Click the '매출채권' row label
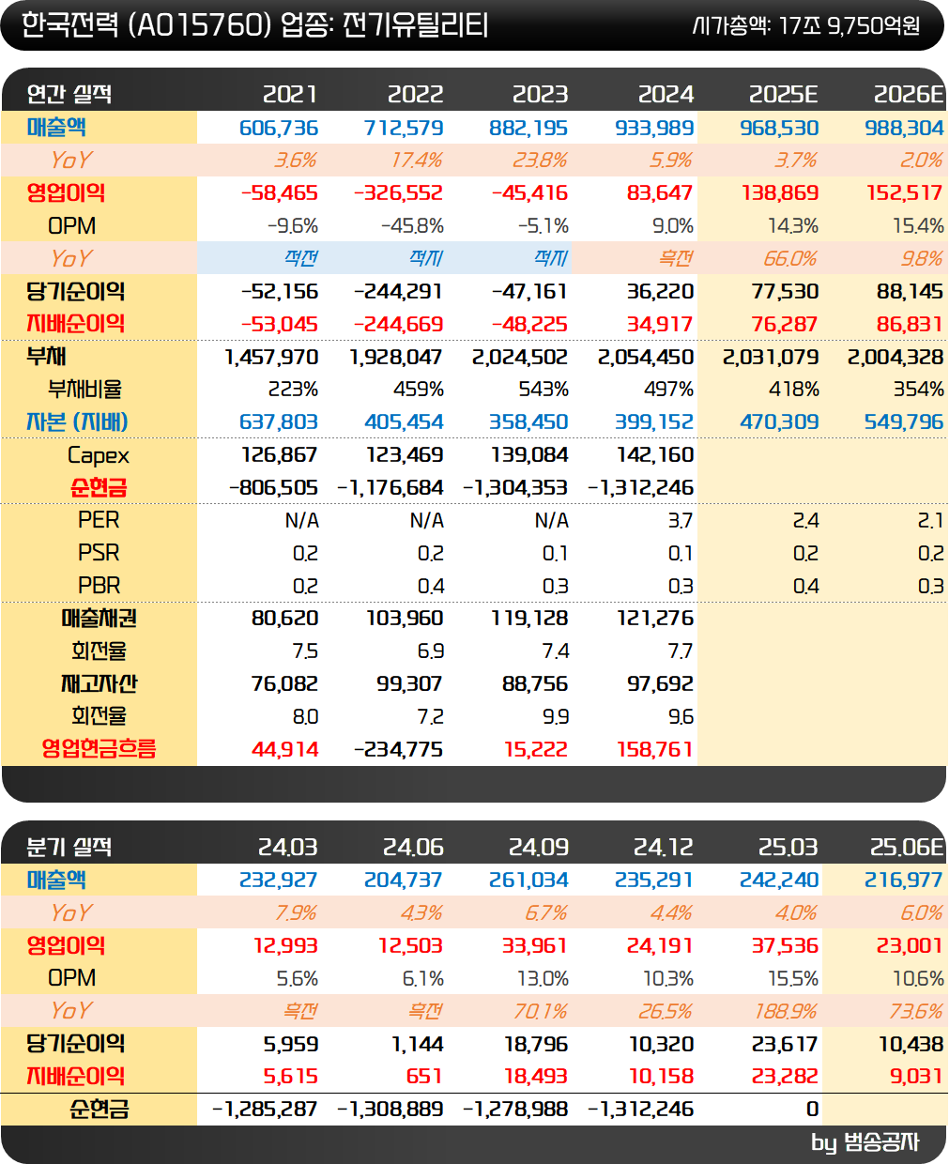Viewport: 949px width, 1164px height. click(99, 619)
